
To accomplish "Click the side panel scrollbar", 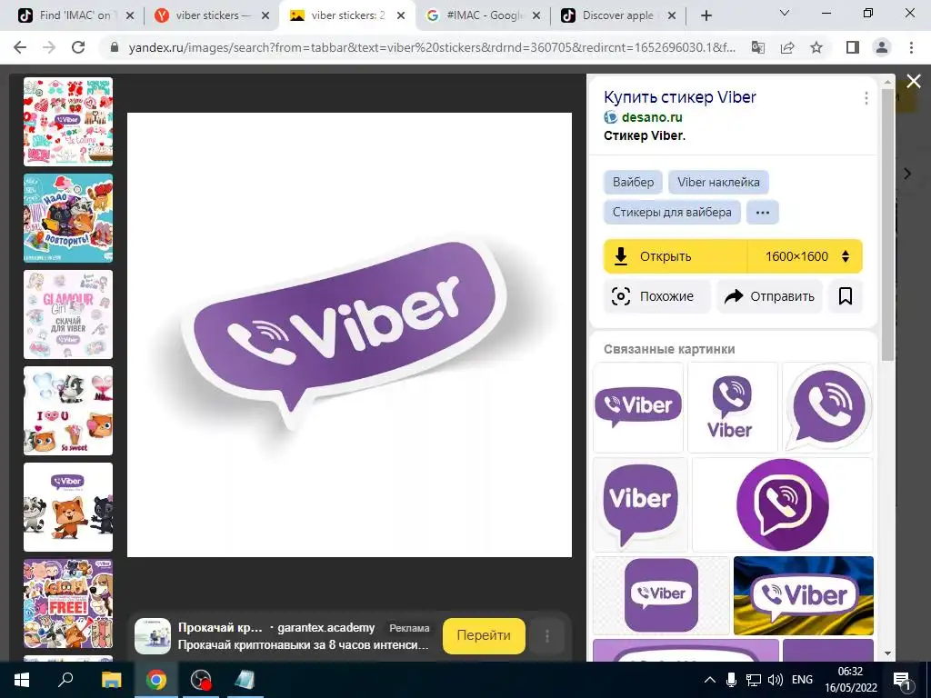I will tap(887, 225).
